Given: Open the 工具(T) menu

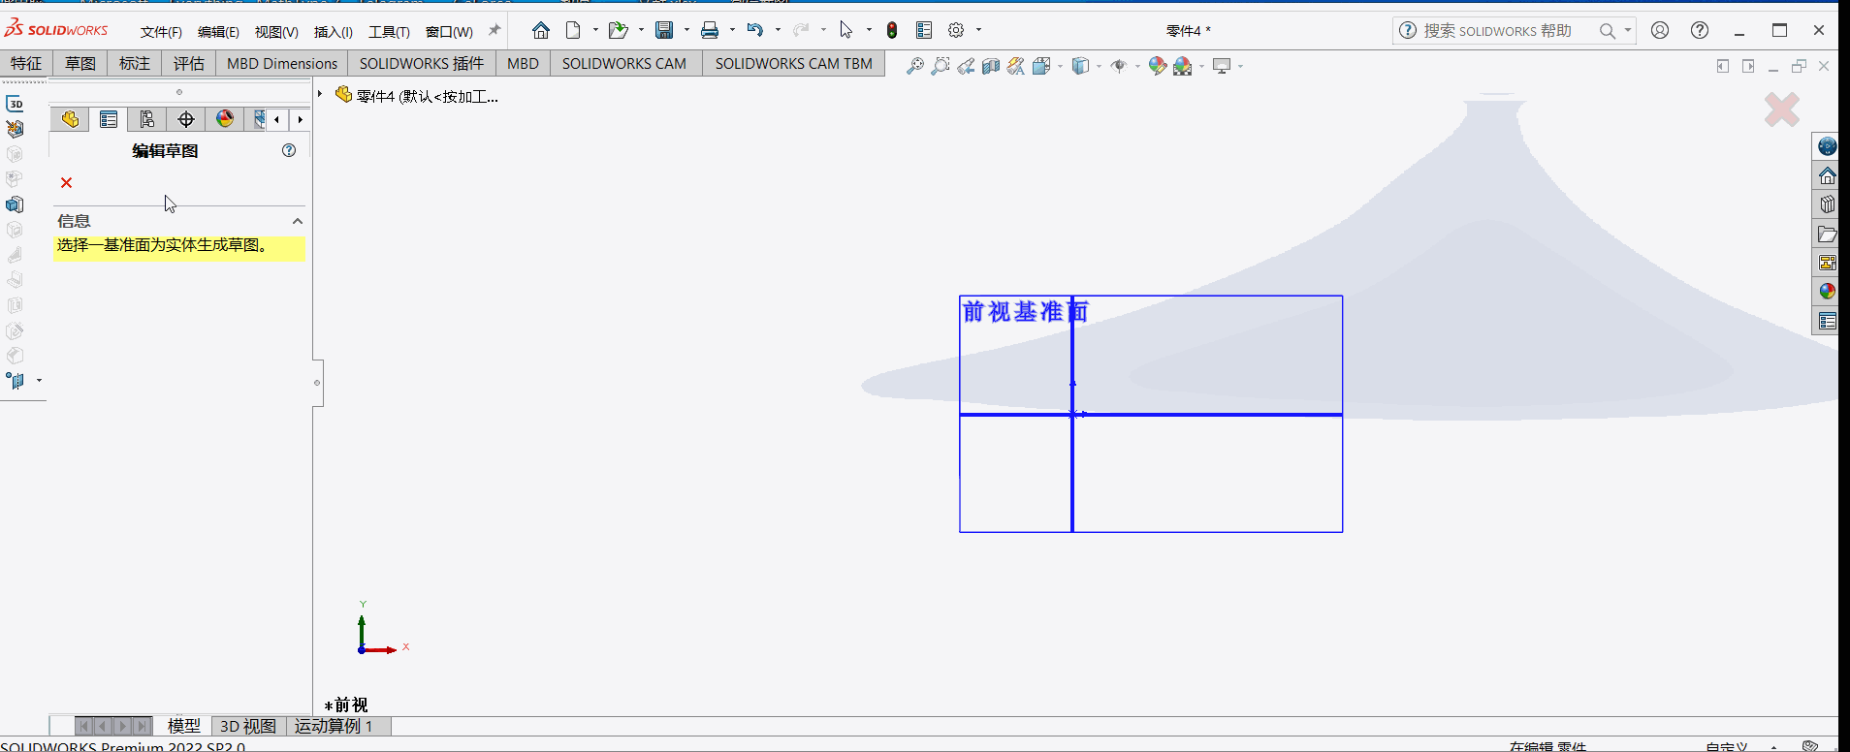Looking at the screenshot, I should (389, 32).
